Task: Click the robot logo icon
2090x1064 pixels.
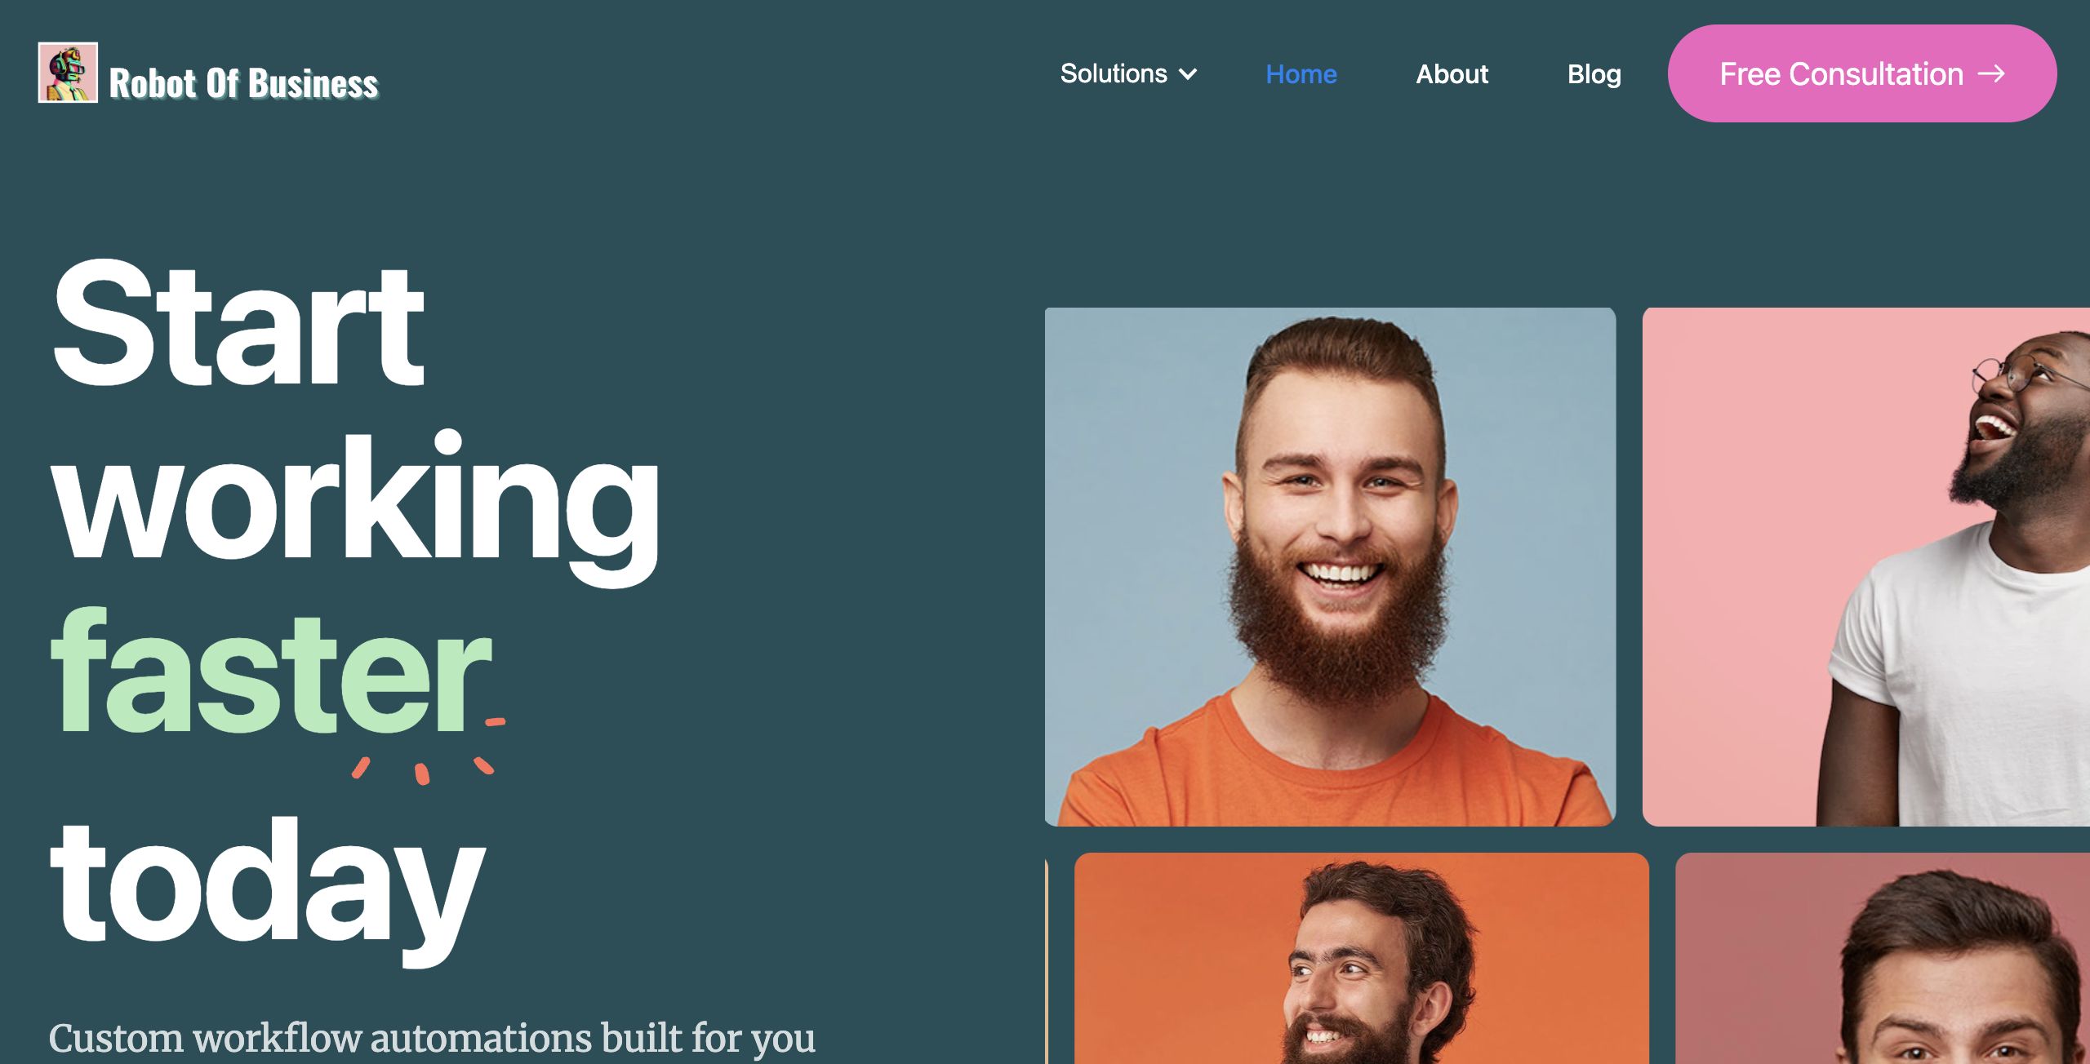Action: [68, 73]
